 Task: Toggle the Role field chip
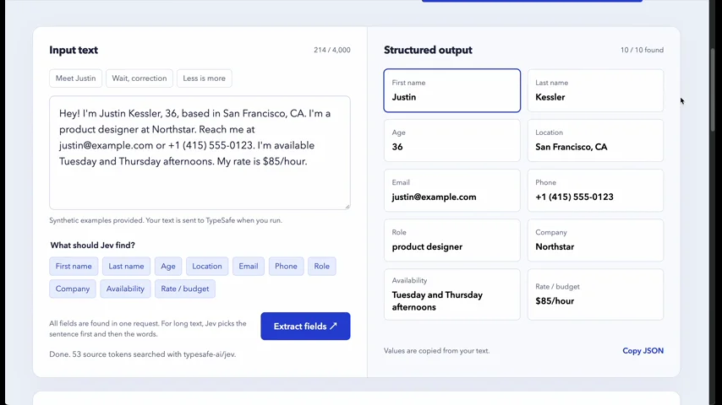pyautogui.click(x=321, y=266)
